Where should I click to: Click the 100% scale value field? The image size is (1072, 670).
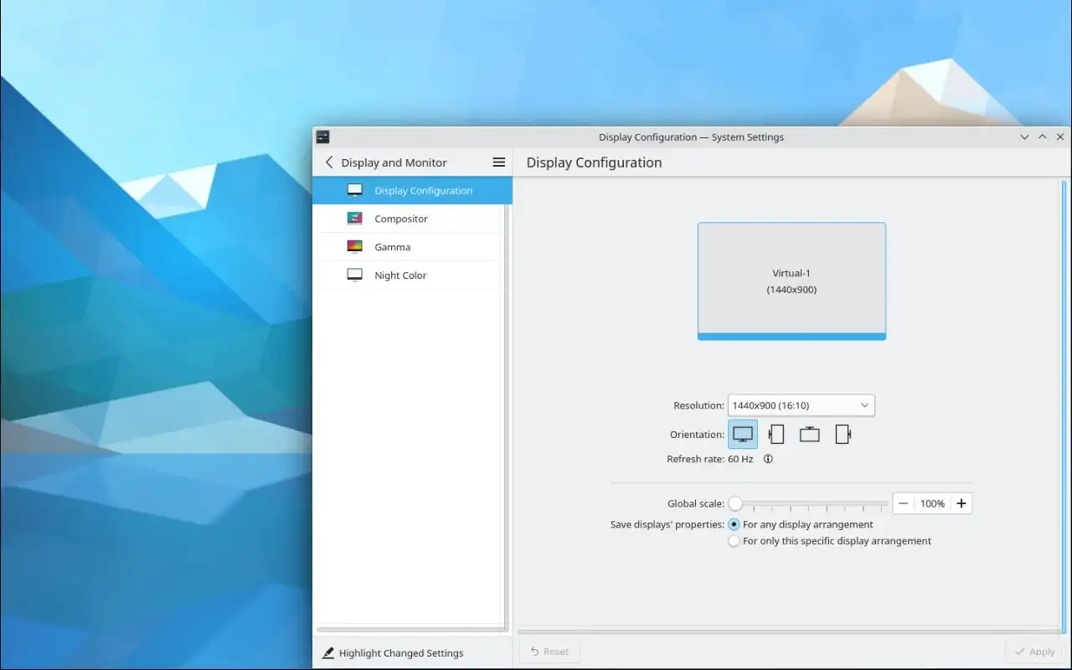pos(932,503)
